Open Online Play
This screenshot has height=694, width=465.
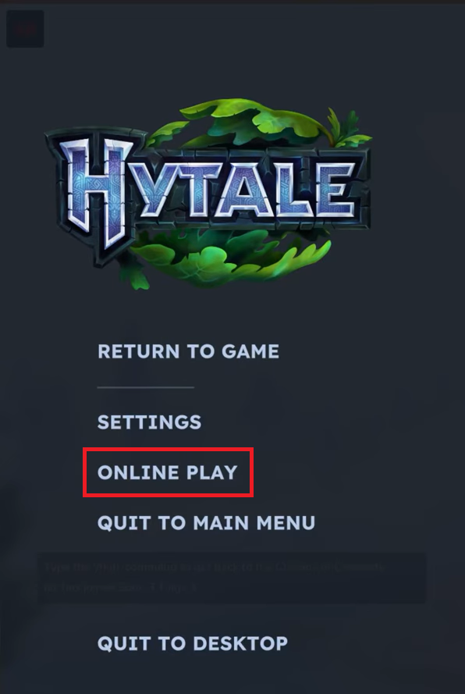coord(168,472)
